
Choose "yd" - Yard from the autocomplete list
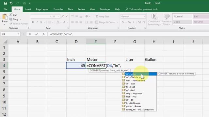139,90
